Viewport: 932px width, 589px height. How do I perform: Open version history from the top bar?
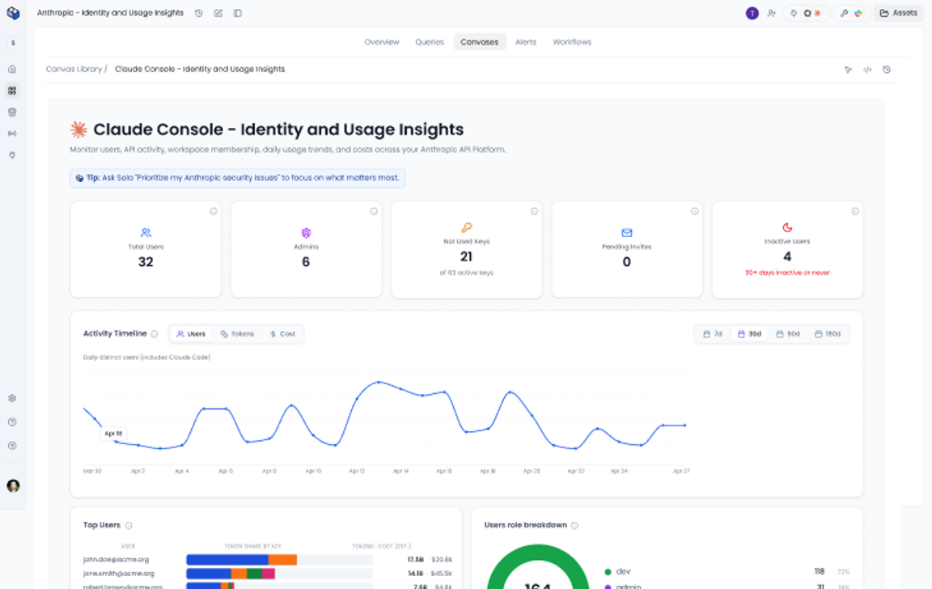coord(199,13)
